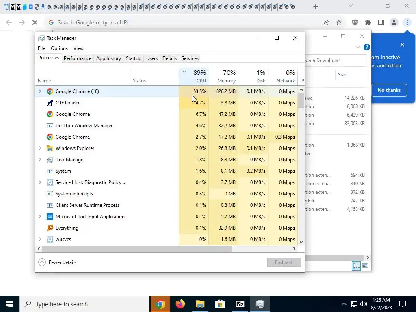Viewport: 416px width, 312px height.
Task: Click Fewer details button
Action: point(57,262)
